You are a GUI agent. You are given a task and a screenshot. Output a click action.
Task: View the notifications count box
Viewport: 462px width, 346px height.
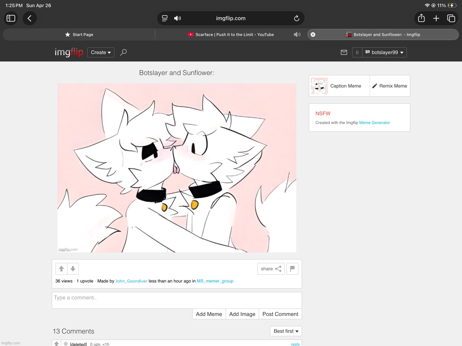click(x=357, y=52)
